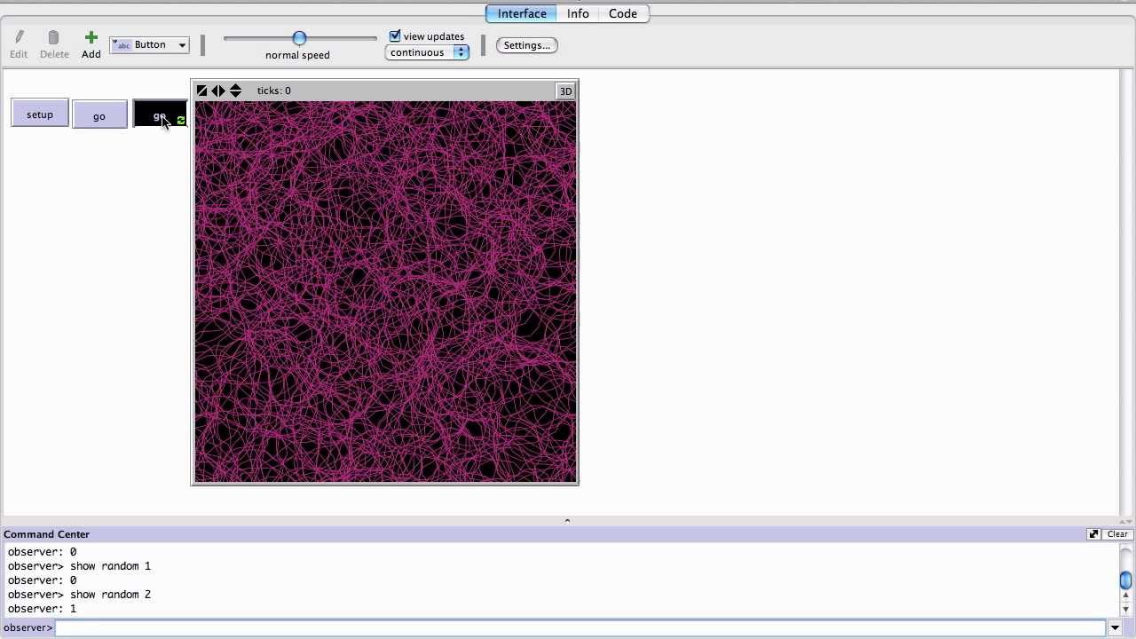Screen dimensions: 1136x639
Task: Click the light purple go button
Action: tap(99, 115)
